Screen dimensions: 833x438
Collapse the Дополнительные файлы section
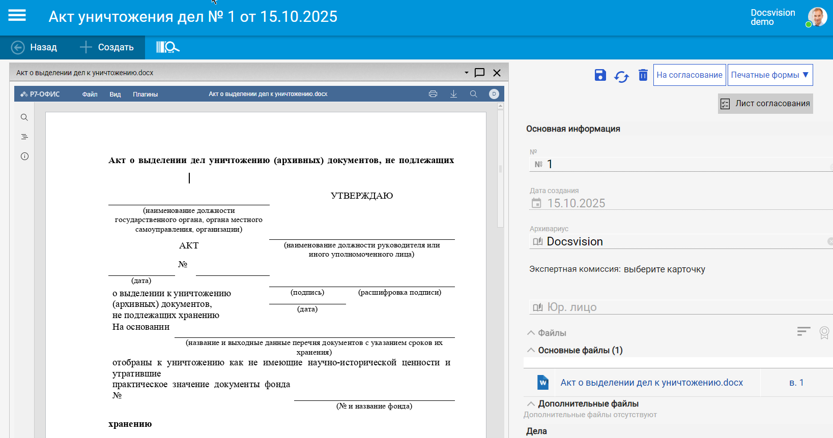pos(531,403)
